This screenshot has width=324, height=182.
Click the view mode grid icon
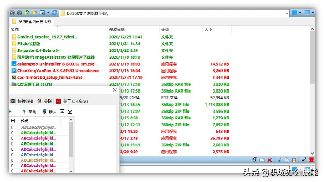coord(42,13)
